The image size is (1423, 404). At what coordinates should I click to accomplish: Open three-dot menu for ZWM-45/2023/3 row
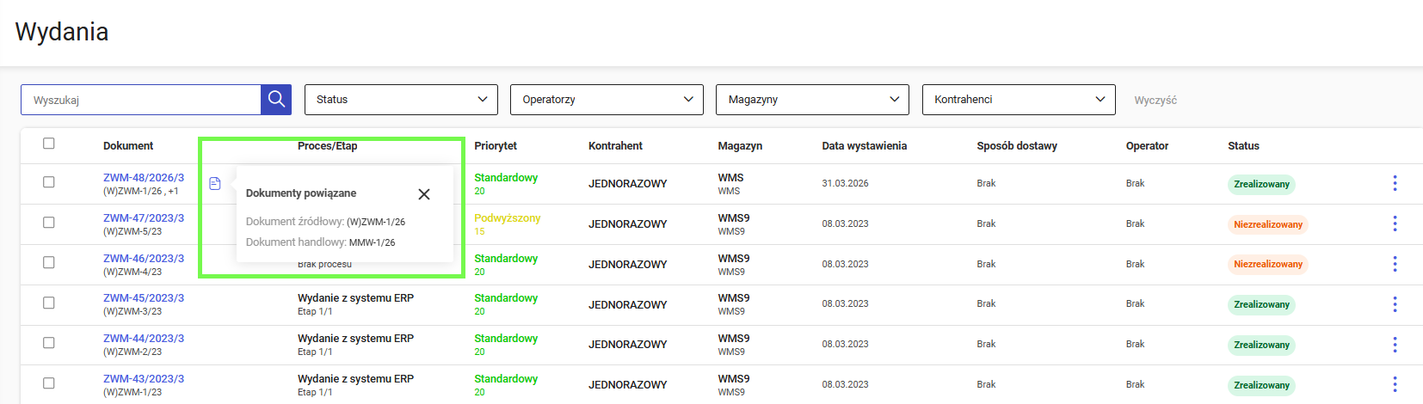(x=1395, y=304)
